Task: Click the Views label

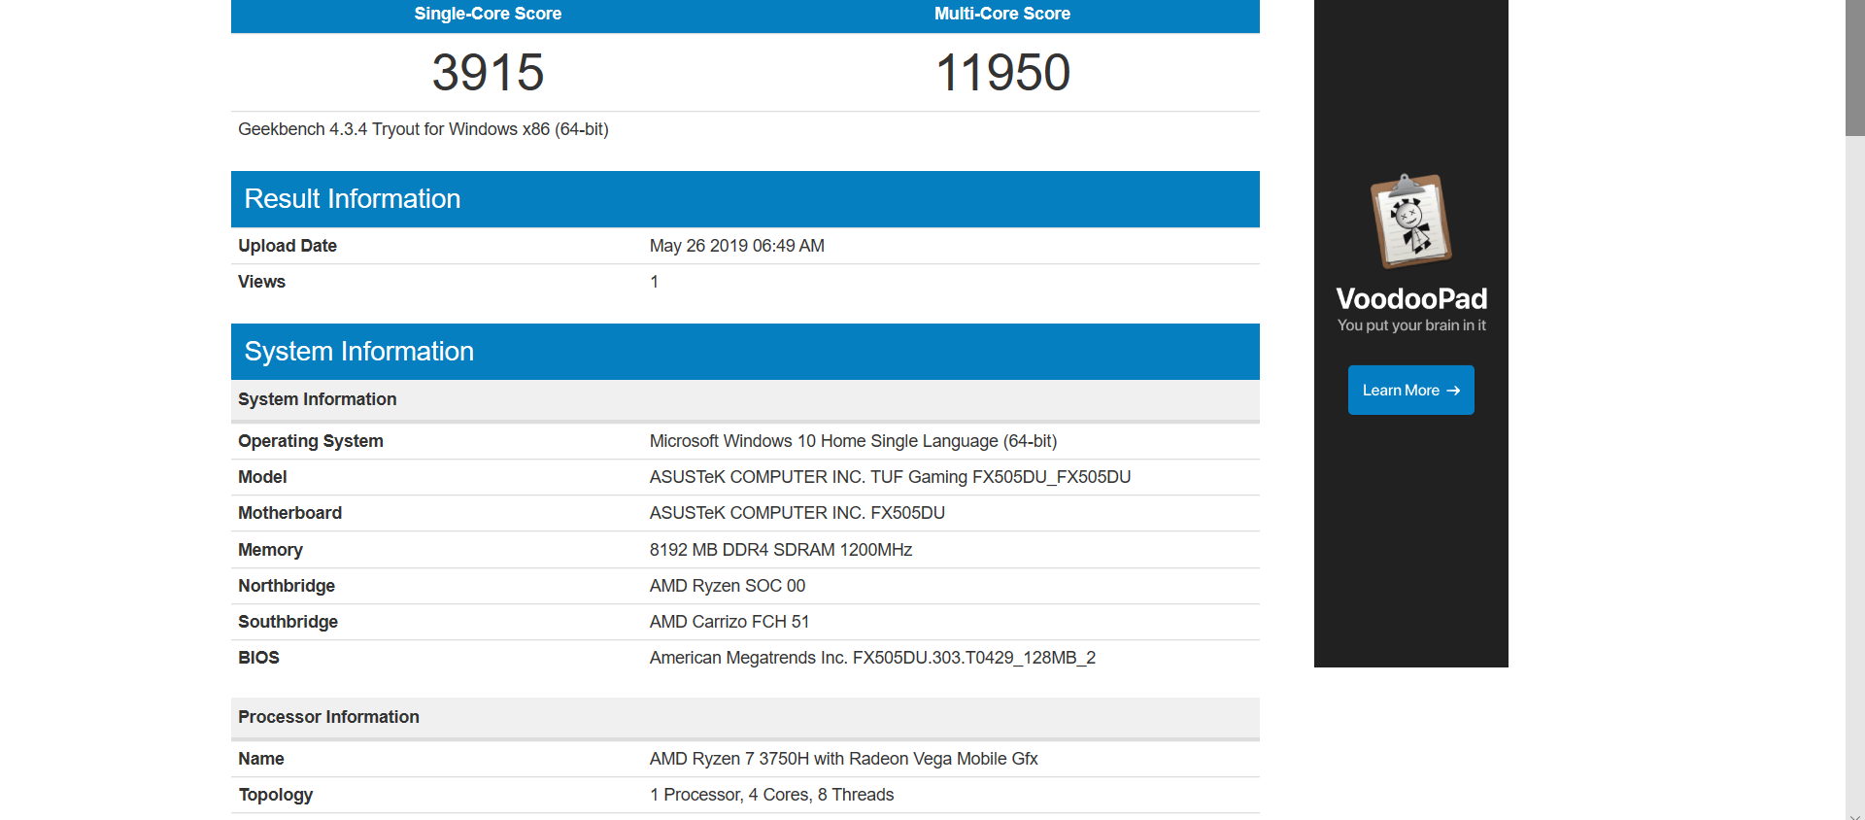Action: click(262, 282)
